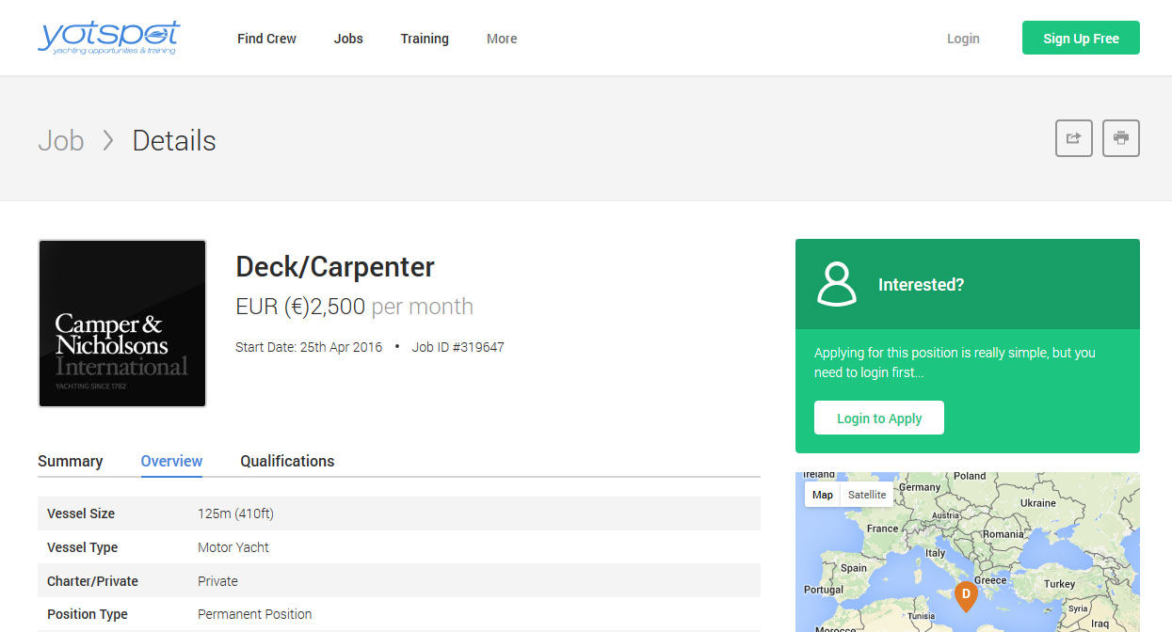This screenshot has width=1172, height=632.
Task: Expand the More menu
Action: pyautogui.click(x=502, y=39)
